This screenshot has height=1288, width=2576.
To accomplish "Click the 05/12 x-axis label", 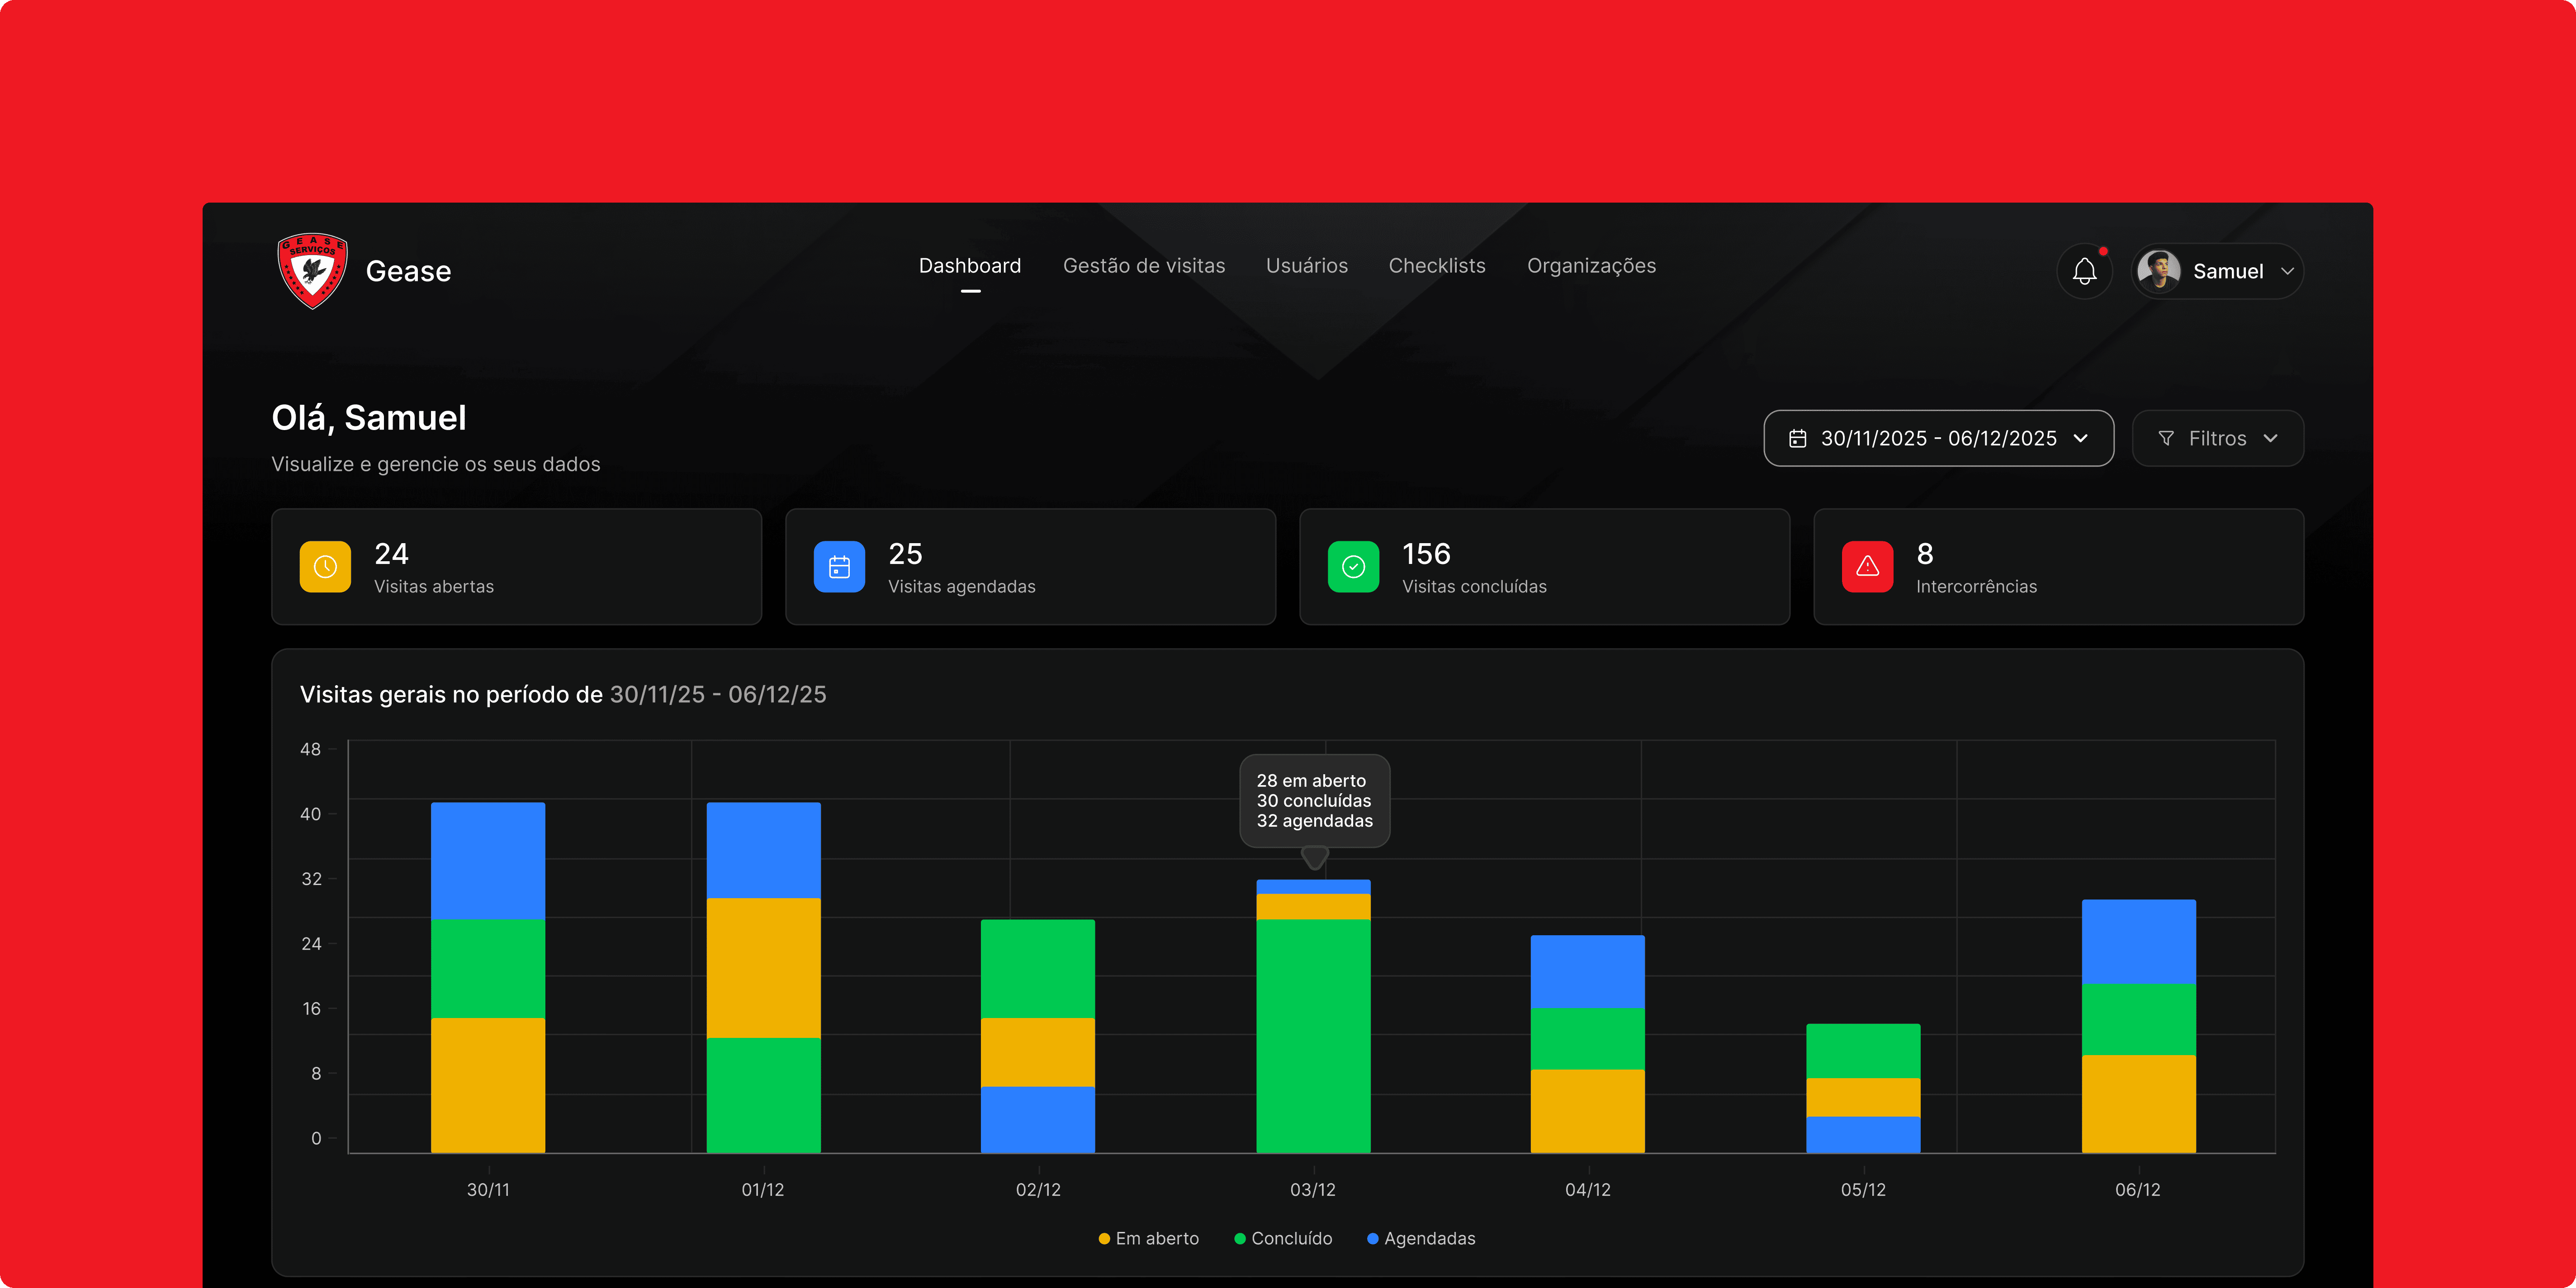I will [x=1863, y=1190].
